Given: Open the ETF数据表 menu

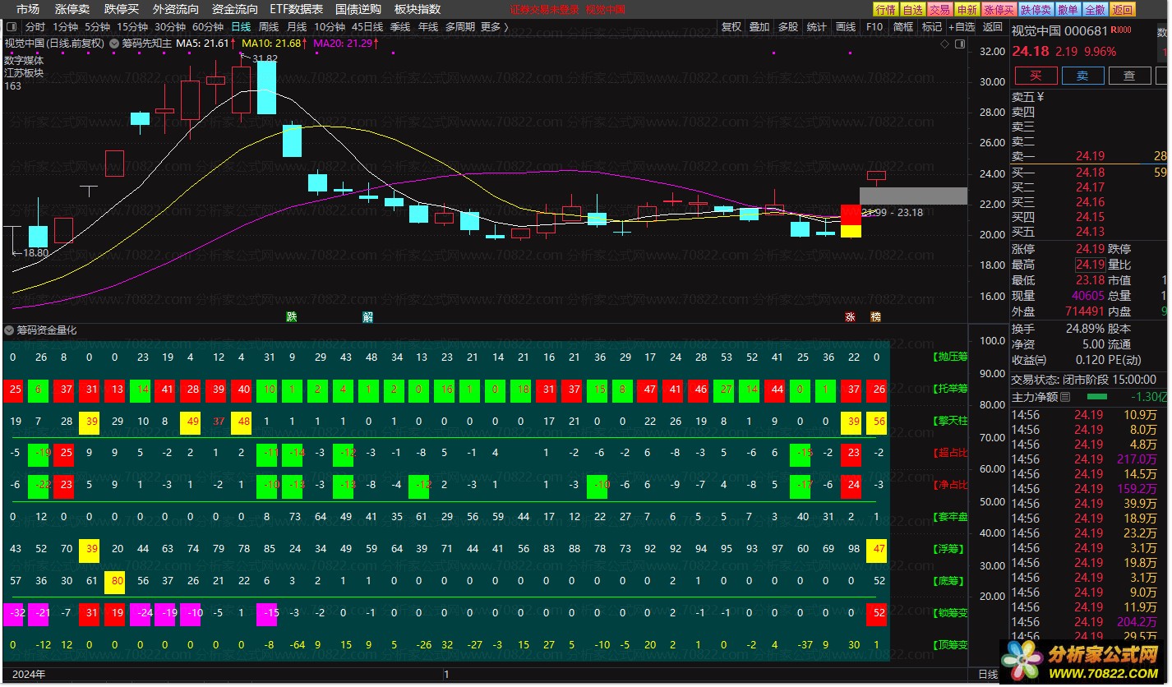Looking at the screenshot, I should pos(297,9).
